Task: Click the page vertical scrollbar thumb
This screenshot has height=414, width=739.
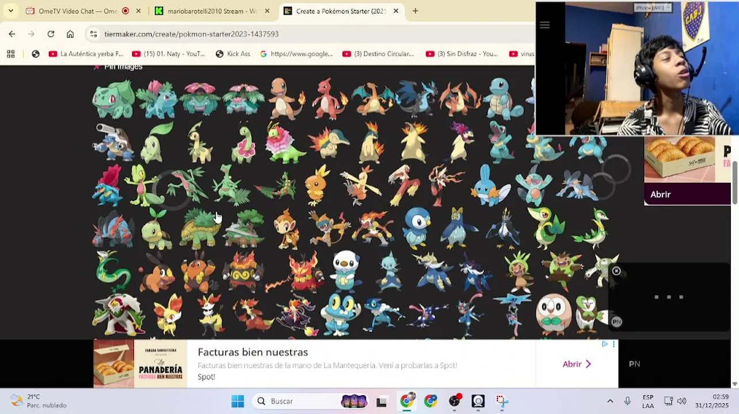Action: (x=735, y=182)
